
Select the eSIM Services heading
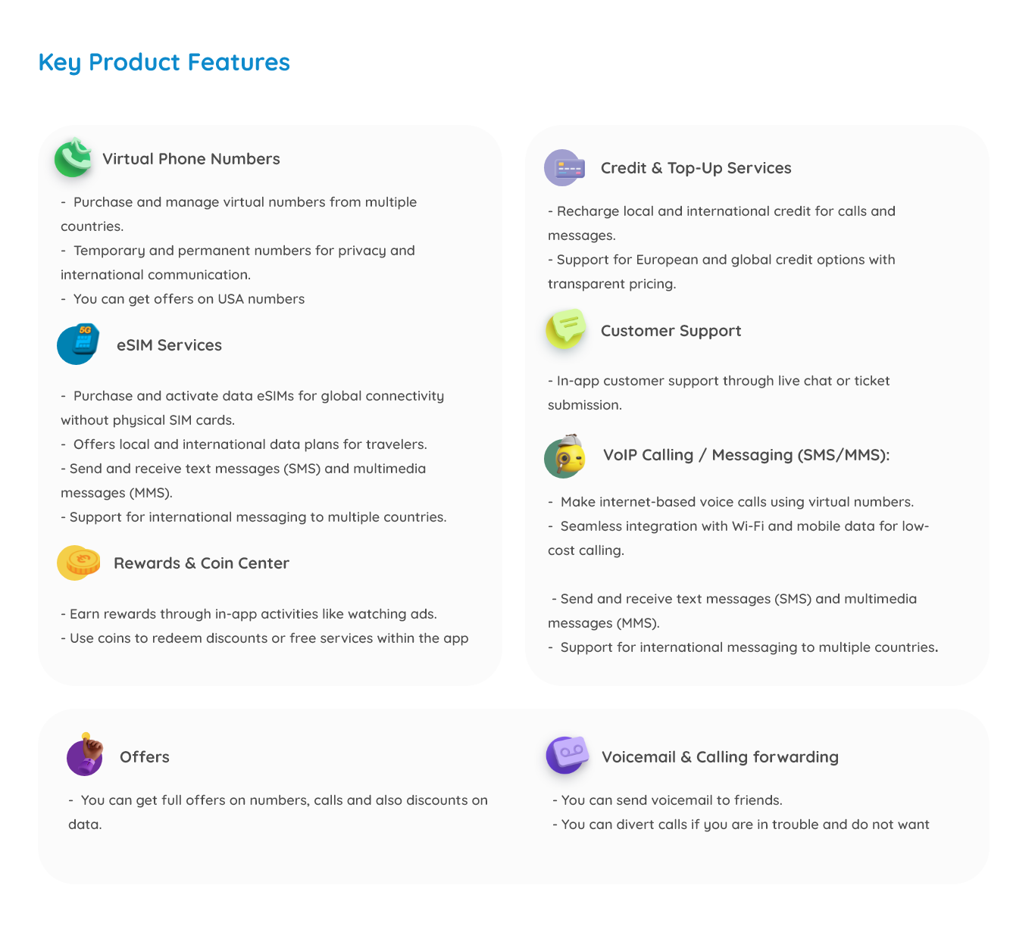point(169,345)
